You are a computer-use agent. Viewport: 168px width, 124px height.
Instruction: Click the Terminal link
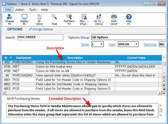click(150, 44)
